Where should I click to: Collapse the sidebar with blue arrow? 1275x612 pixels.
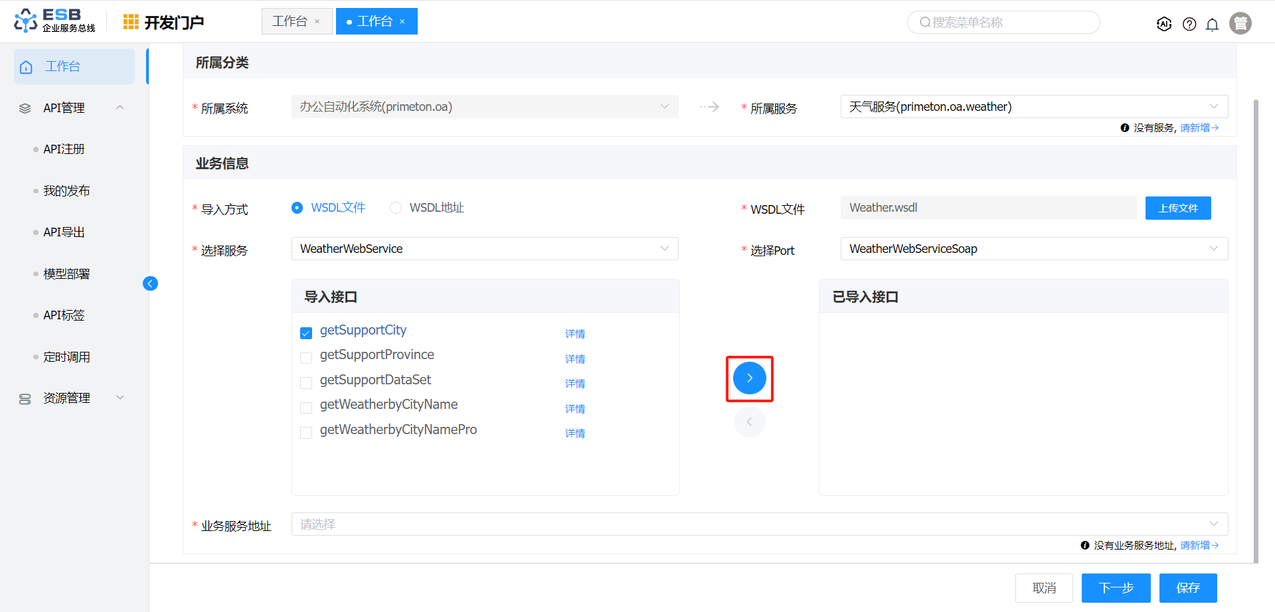click(150, 283)
